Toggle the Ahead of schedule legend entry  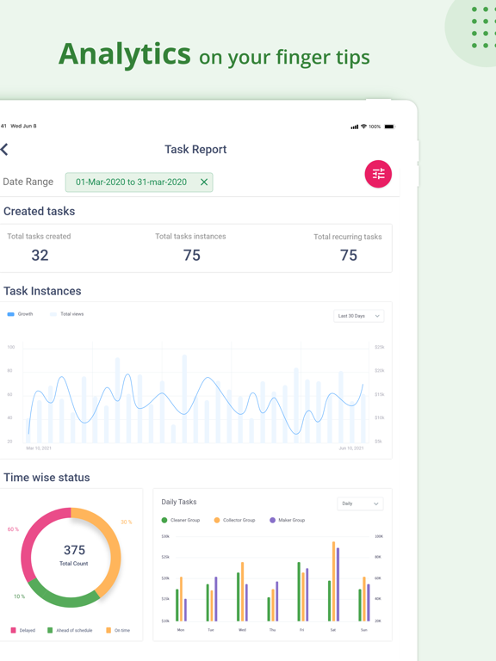click(x=70, y=630)
